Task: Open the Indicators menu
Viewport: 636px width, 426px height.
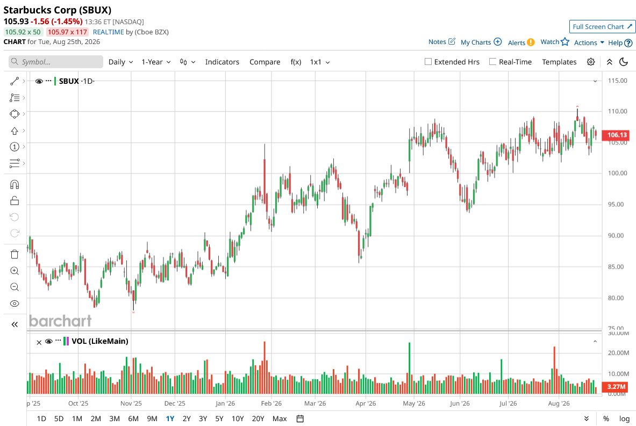Action: tap(222, 62)
